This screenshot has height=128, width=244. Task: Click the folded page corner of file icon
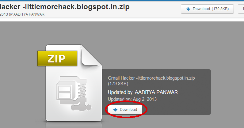click(x=91, y=56)
